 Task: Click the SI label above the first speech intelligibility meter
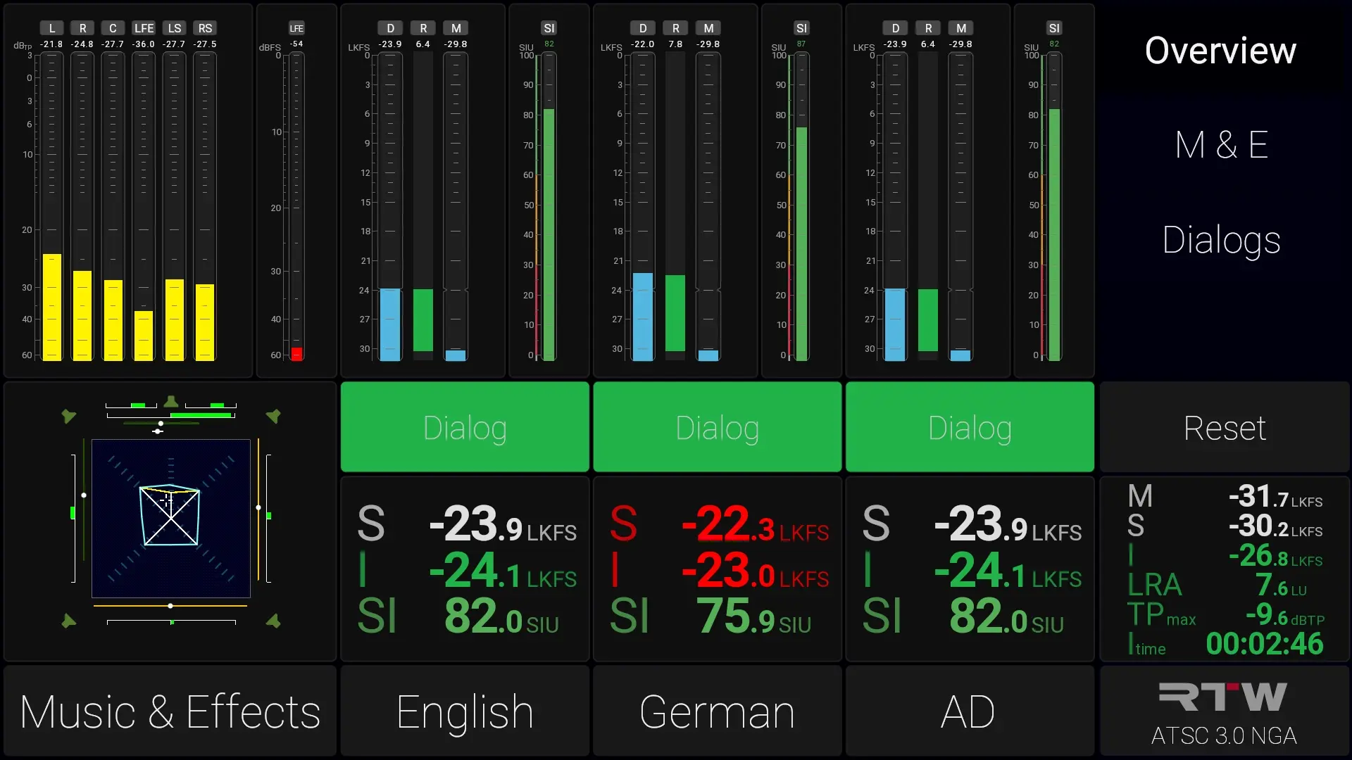coord(549,28)
